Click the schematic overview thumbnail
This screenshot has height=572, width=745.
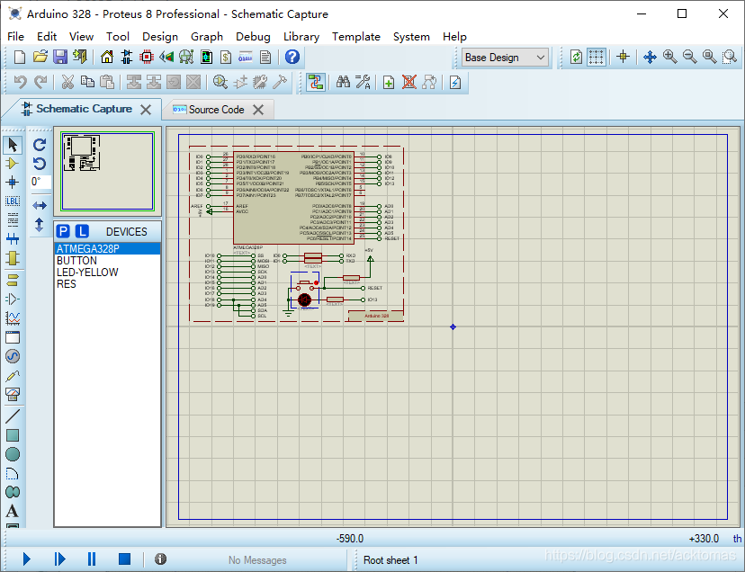point(107,171)
